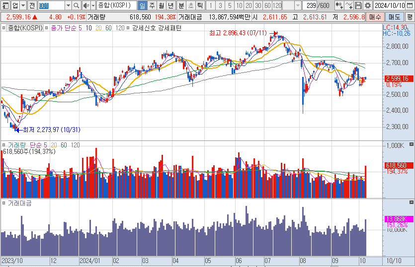Screen dimensions: 415x267
Task: Toggle the 전 button
Action: (x=32, y=5)
